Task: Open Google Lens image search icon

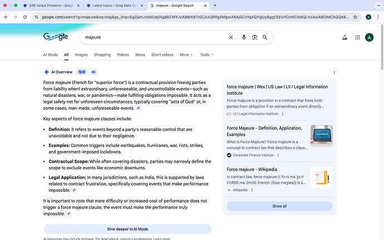Action: [254, 37]
